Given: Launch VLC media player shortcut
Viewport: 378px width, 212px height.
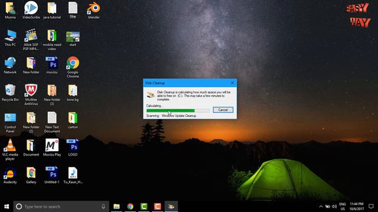Looking at the screenshot, I should [10, 150].
